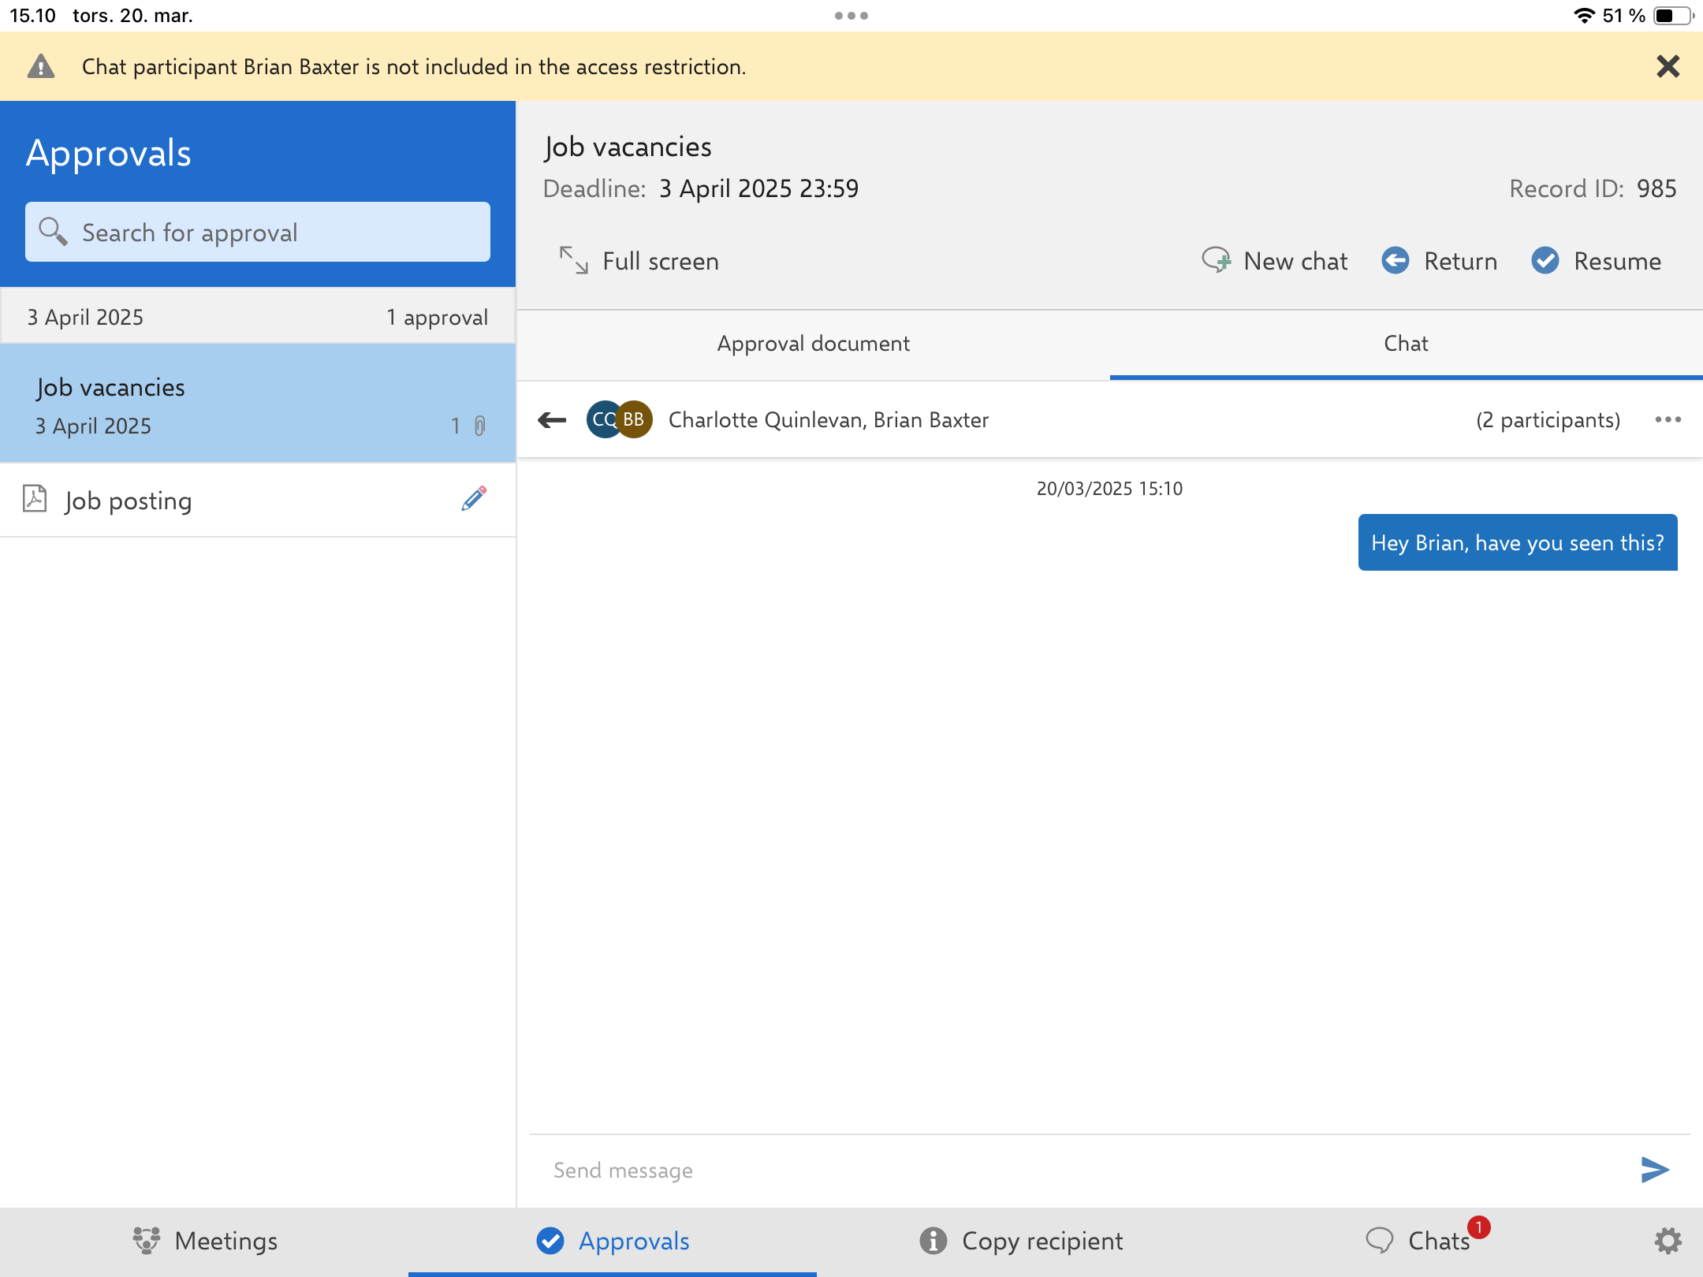Open the Job posting PDF document
The width and height of the screenshot is (1703, 1277).
(x=128, y=501)
